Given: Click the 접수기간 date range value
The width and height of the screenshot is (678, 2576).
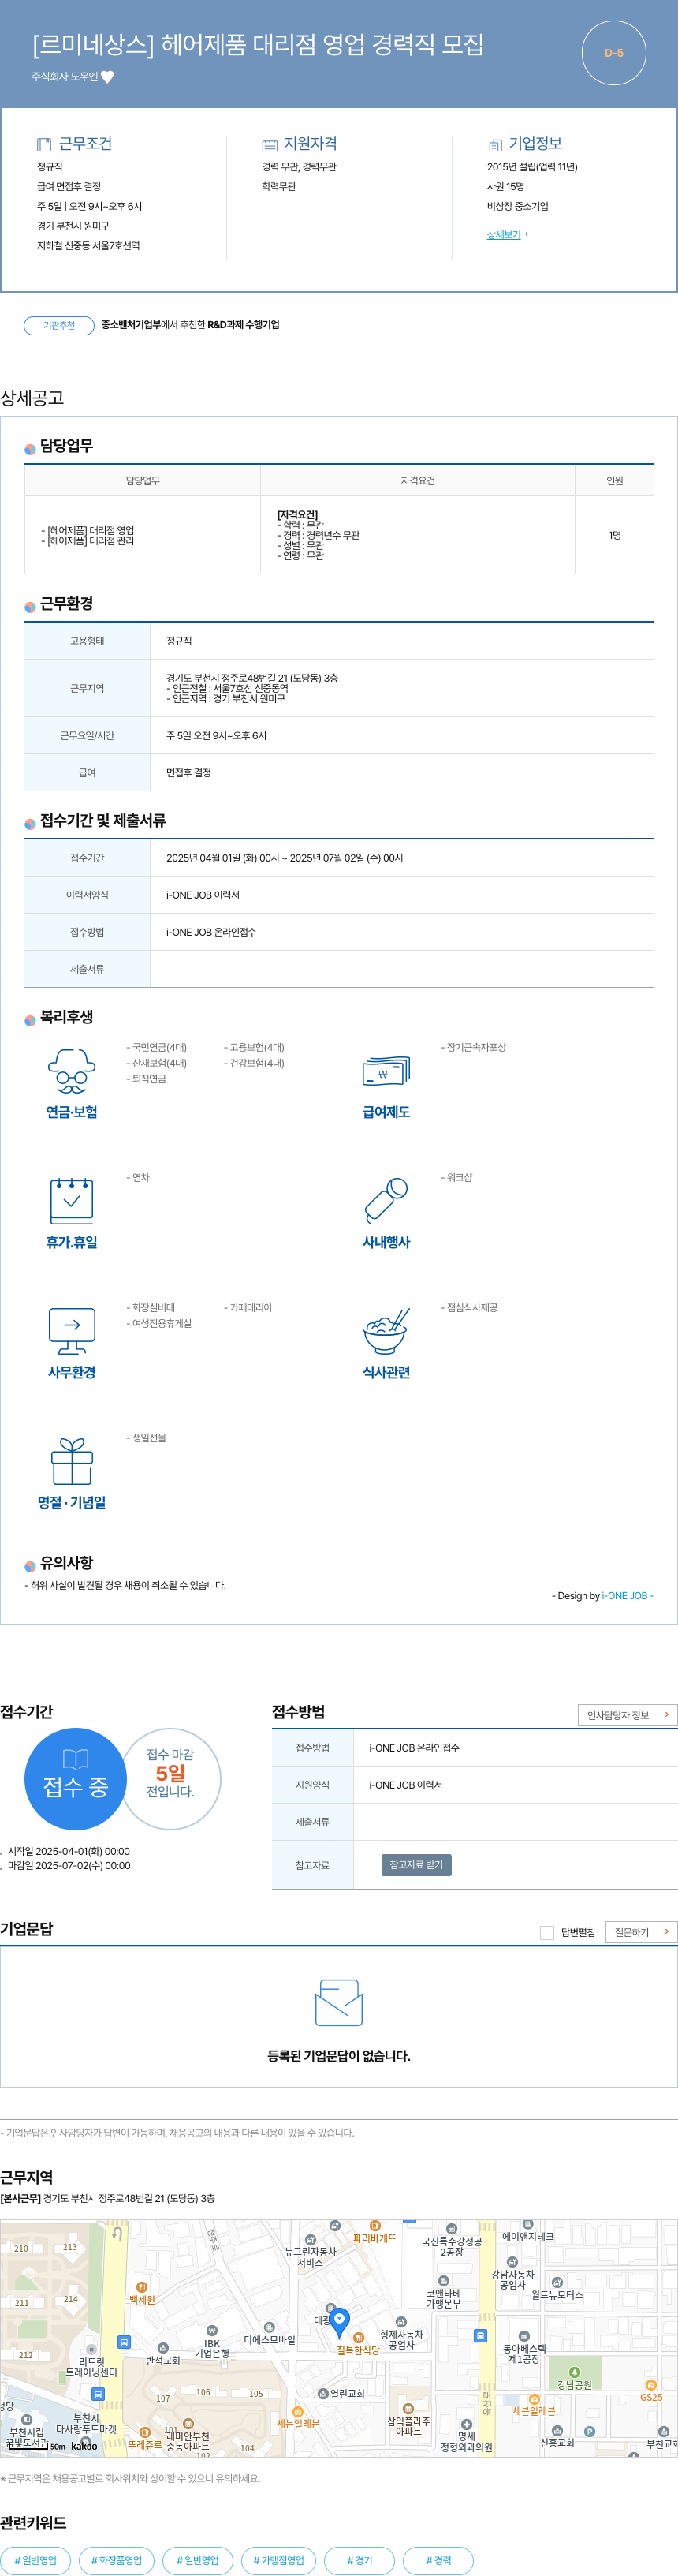Looking at the screenshot, I should coord(285,858).
